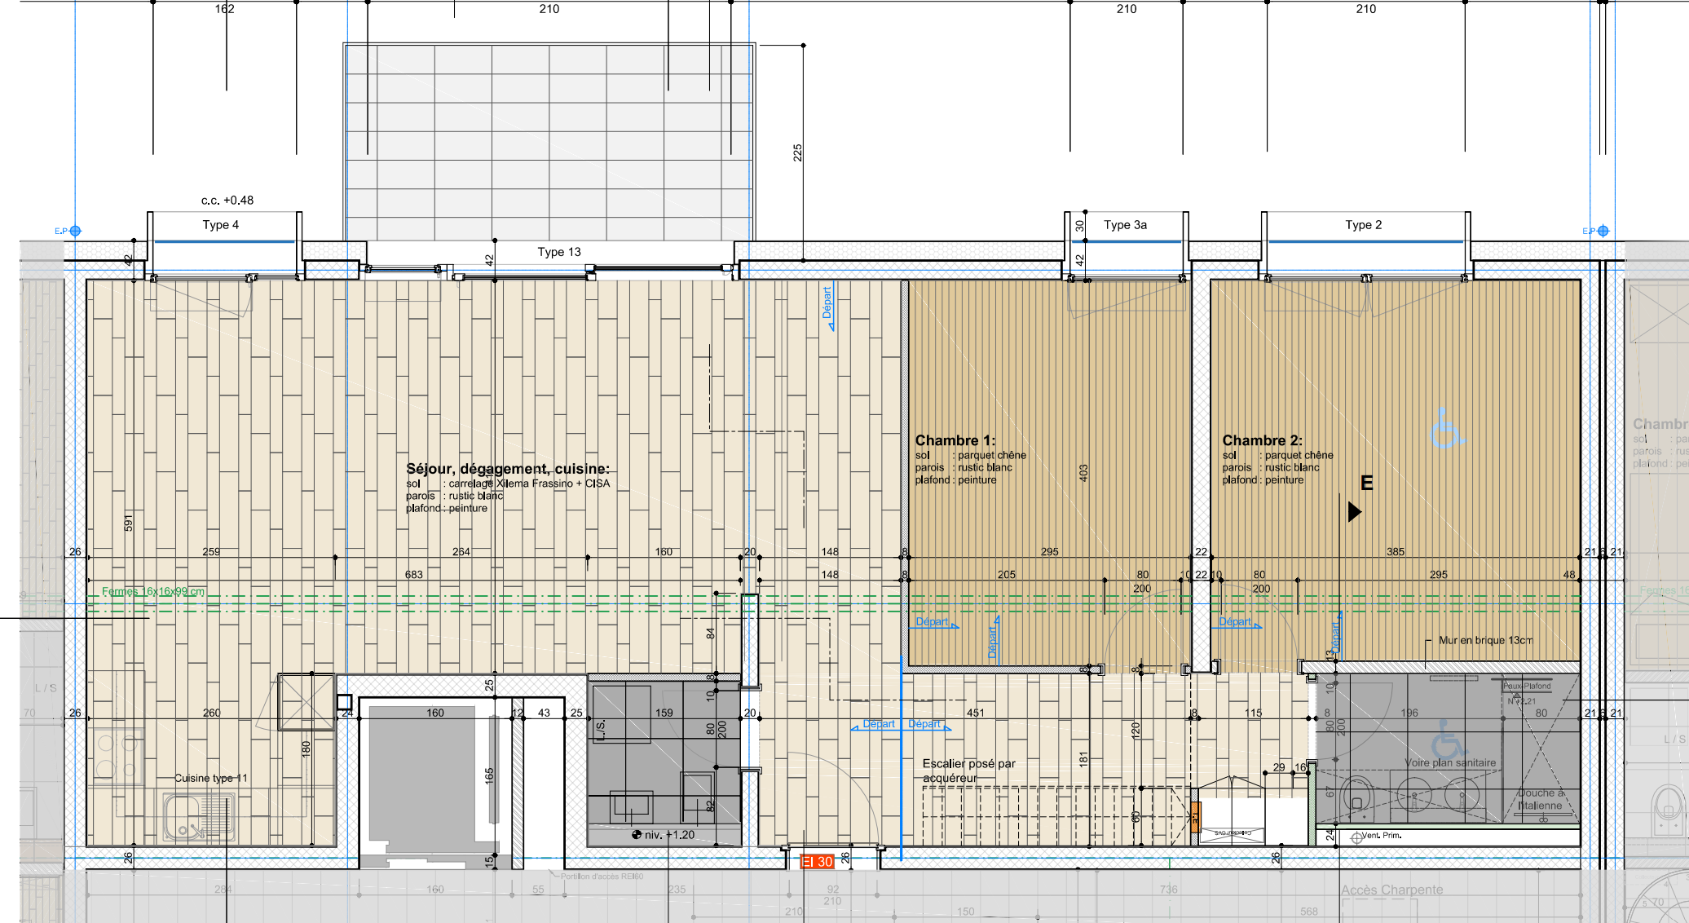Click the wheelchair symbol in Chambre 2
This screenshot has width=1689, height=923.
[1445, 428]
